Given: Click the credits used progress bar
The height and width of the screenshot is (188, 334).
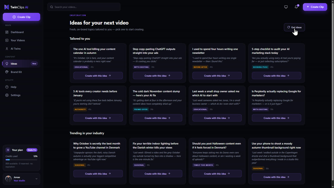Looking at the screenshot, I should point(21,160).
